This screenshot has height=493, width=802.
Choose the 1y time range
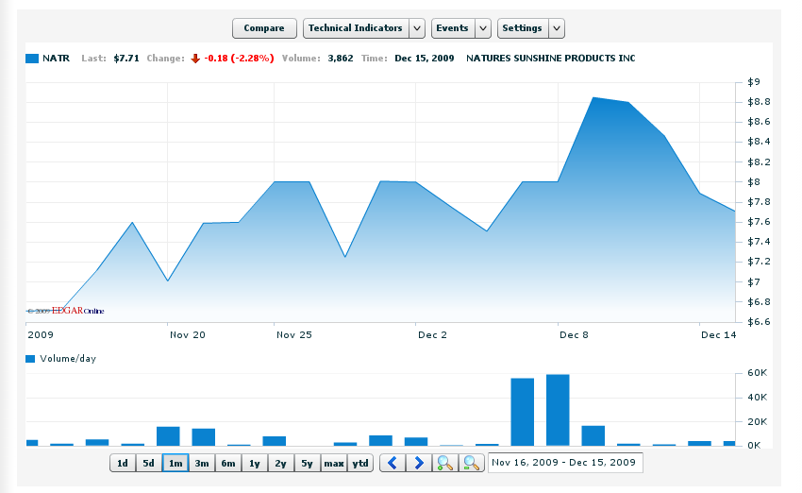click(255, 464)
